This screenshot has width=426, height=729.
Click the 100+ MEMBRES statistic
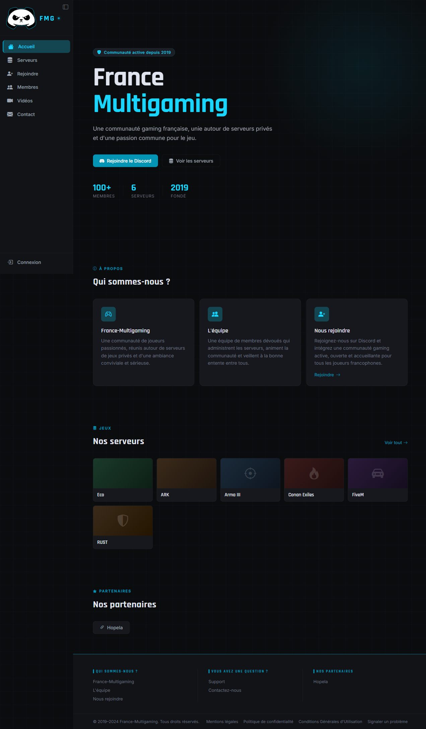pos(104,191)
